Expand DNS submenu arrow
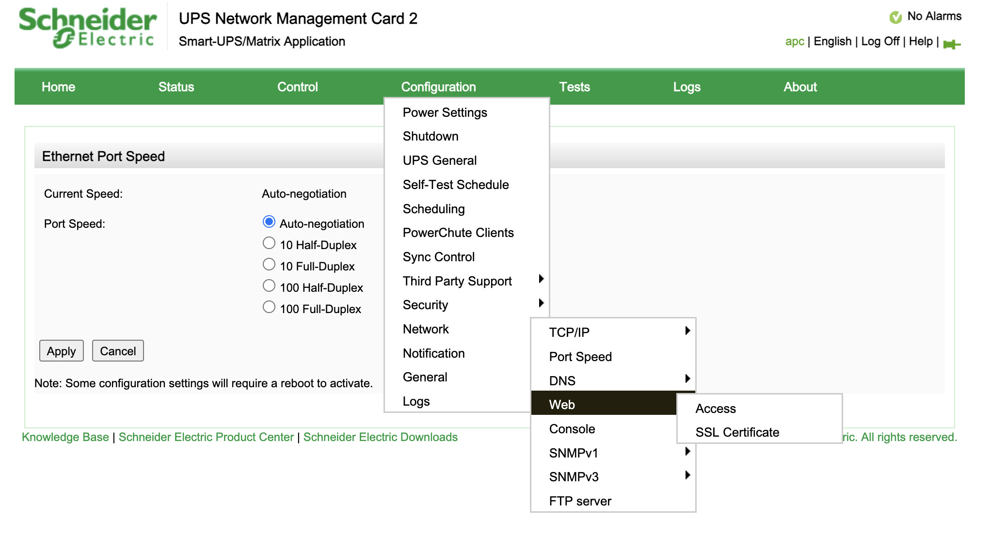The image size is (990, 536). [687, 378]
